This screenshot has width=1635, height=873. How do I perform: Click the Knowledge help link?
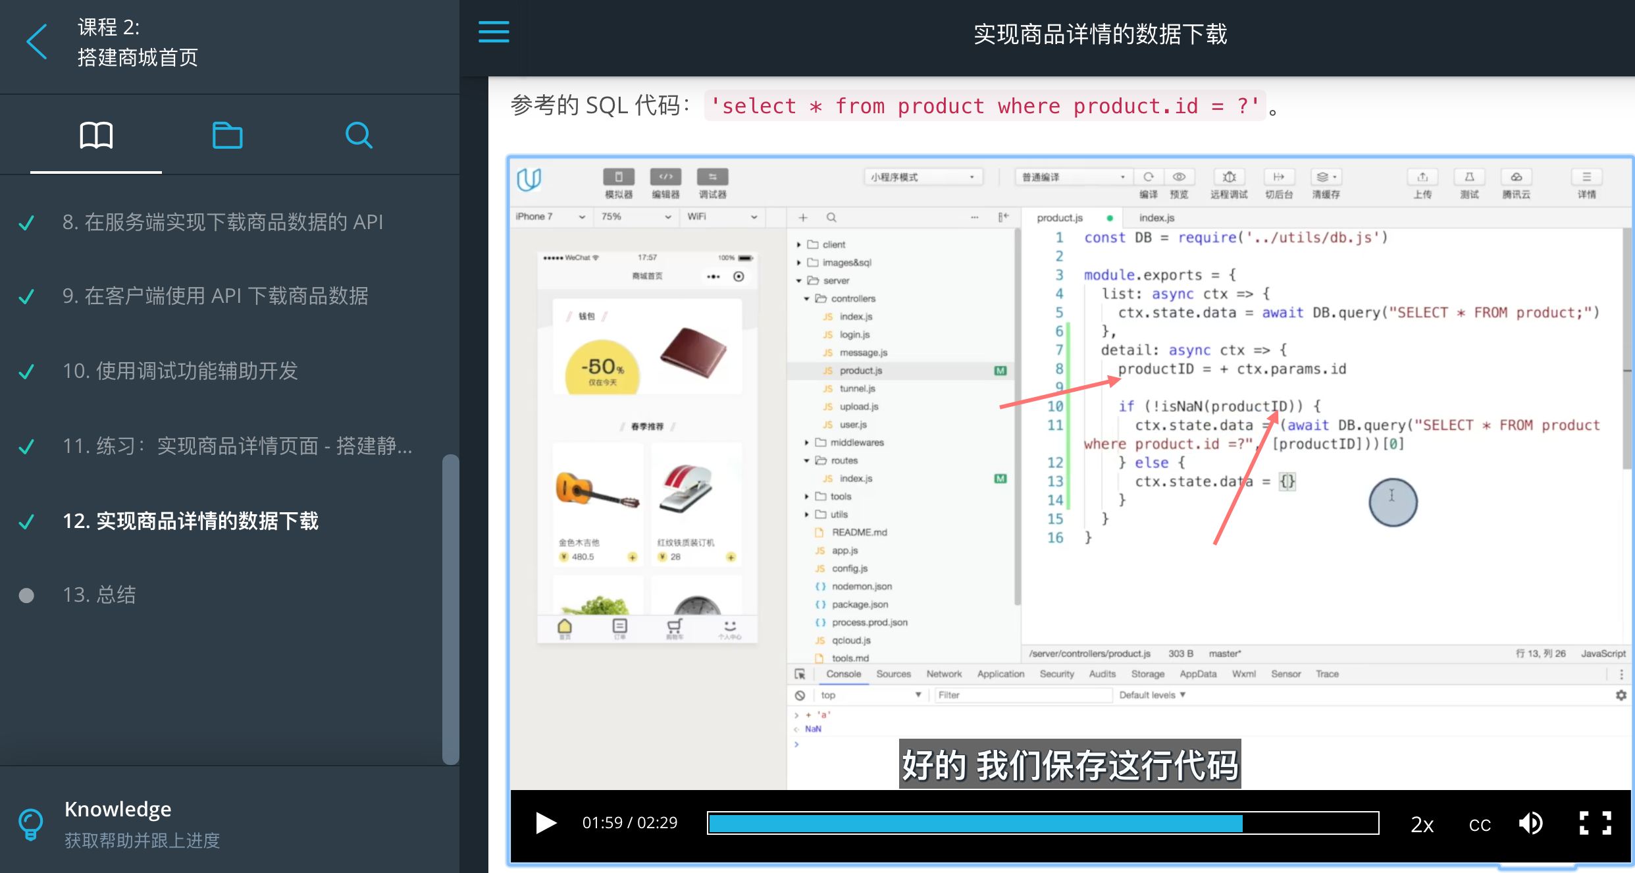[x=118, y=808]
